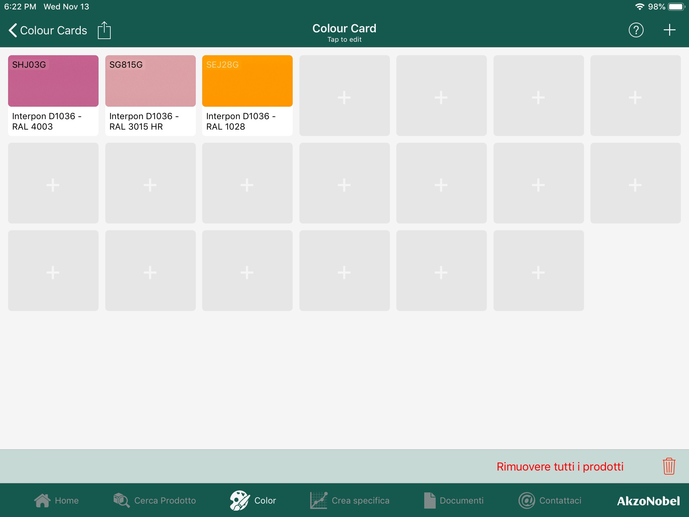Image resolution: width=689 pixels, height=517 pixels.
Task: Tap the red trash can icon
Action: 669,466
